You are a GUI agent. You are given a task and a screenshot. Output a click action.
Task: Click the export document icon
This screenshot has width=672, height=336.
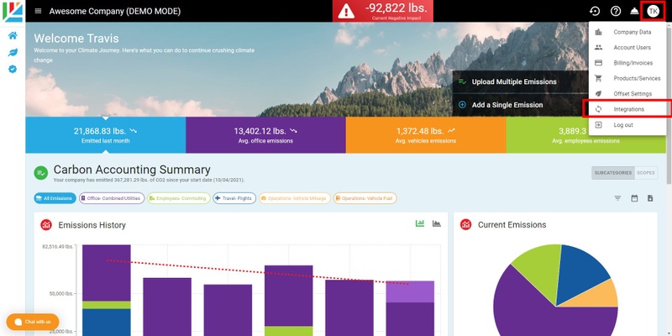(x=650, y=198)
